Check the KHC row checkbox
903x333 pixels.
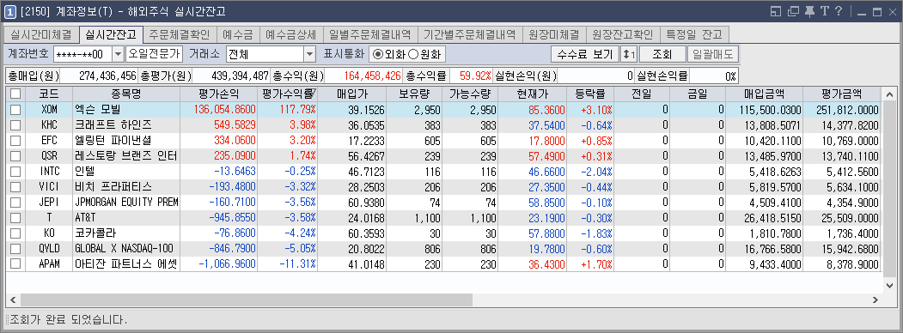point(15,124)
